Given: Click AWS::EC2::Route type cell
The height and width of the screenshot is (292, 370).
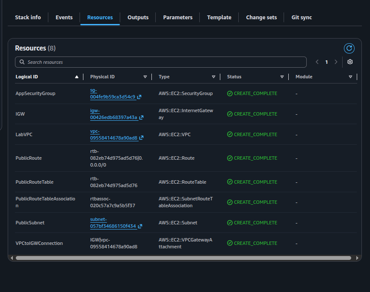Looking at the screenshot, I should pyautogui.click(x=177, y=158).
